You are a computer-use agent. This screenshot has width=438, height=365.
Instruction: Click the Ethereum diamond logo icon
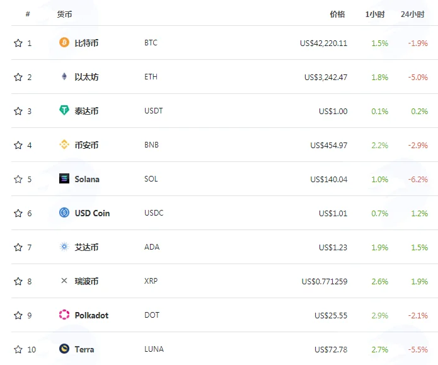coord(64,76)
